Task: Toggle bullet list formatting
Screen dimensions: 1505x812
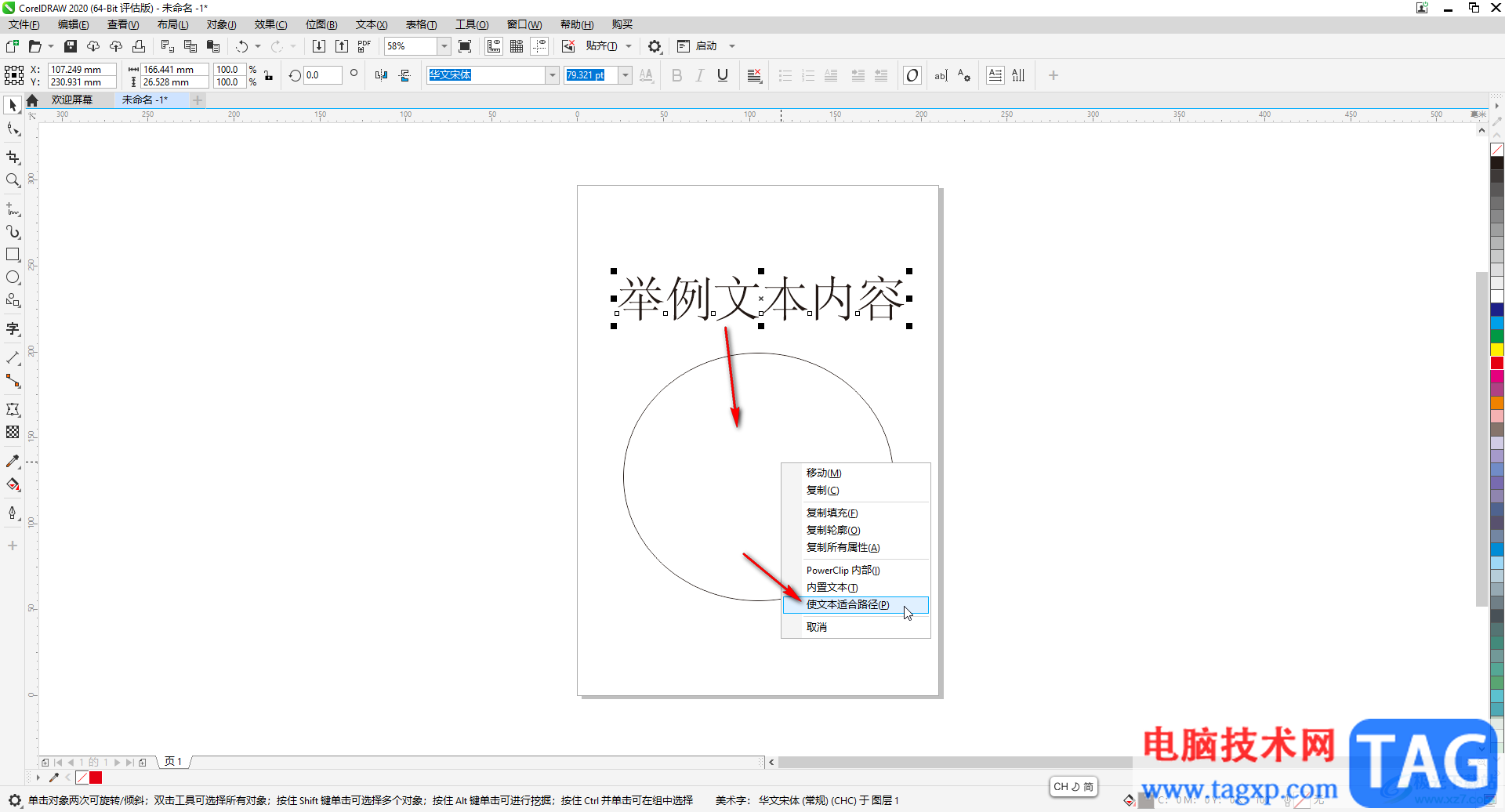Action: click(785, 75)
